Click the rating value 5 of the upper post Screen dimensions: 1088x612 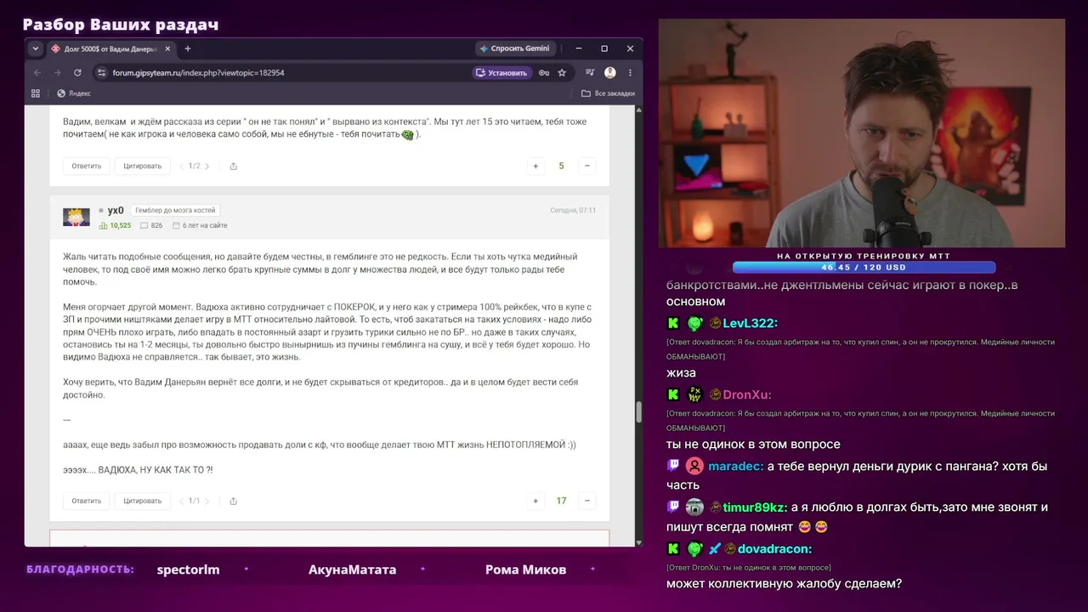point(561,166)
